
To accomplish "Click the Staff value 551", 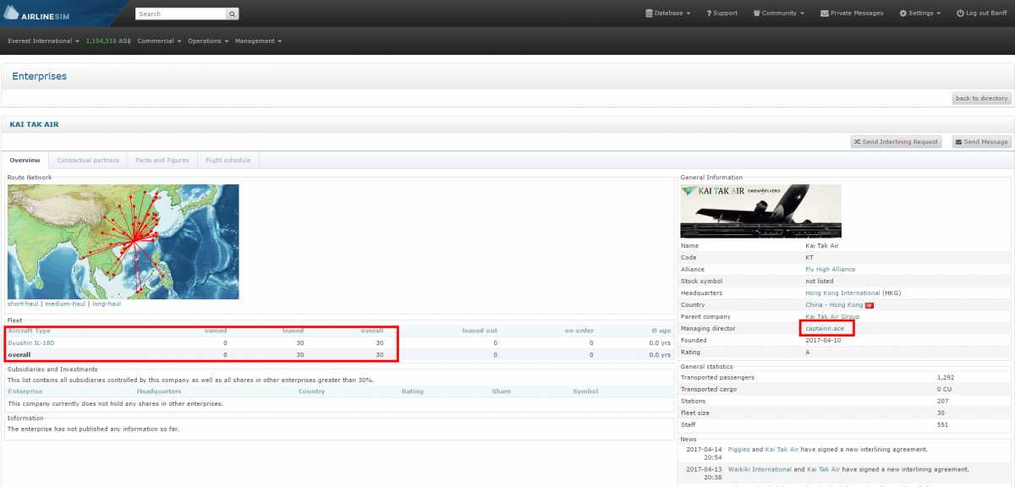I will (x=942, y=424).
